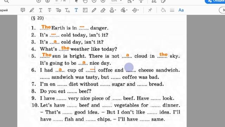This screenshot has width=225, height=127.
Task: Click the sentence "Do you eat" line
Action: point(66,91)
